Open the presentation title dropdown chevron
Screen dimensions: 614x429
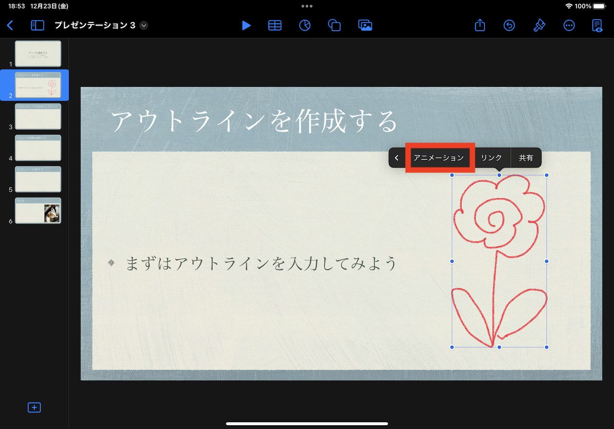pos(143,25)
